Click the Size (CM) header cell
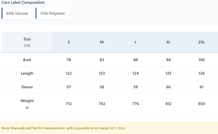 [x=27, y=42]
